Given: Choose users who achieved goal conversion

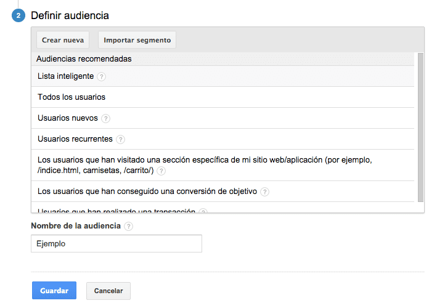Looking at the screenshot, I should (147, 192).
